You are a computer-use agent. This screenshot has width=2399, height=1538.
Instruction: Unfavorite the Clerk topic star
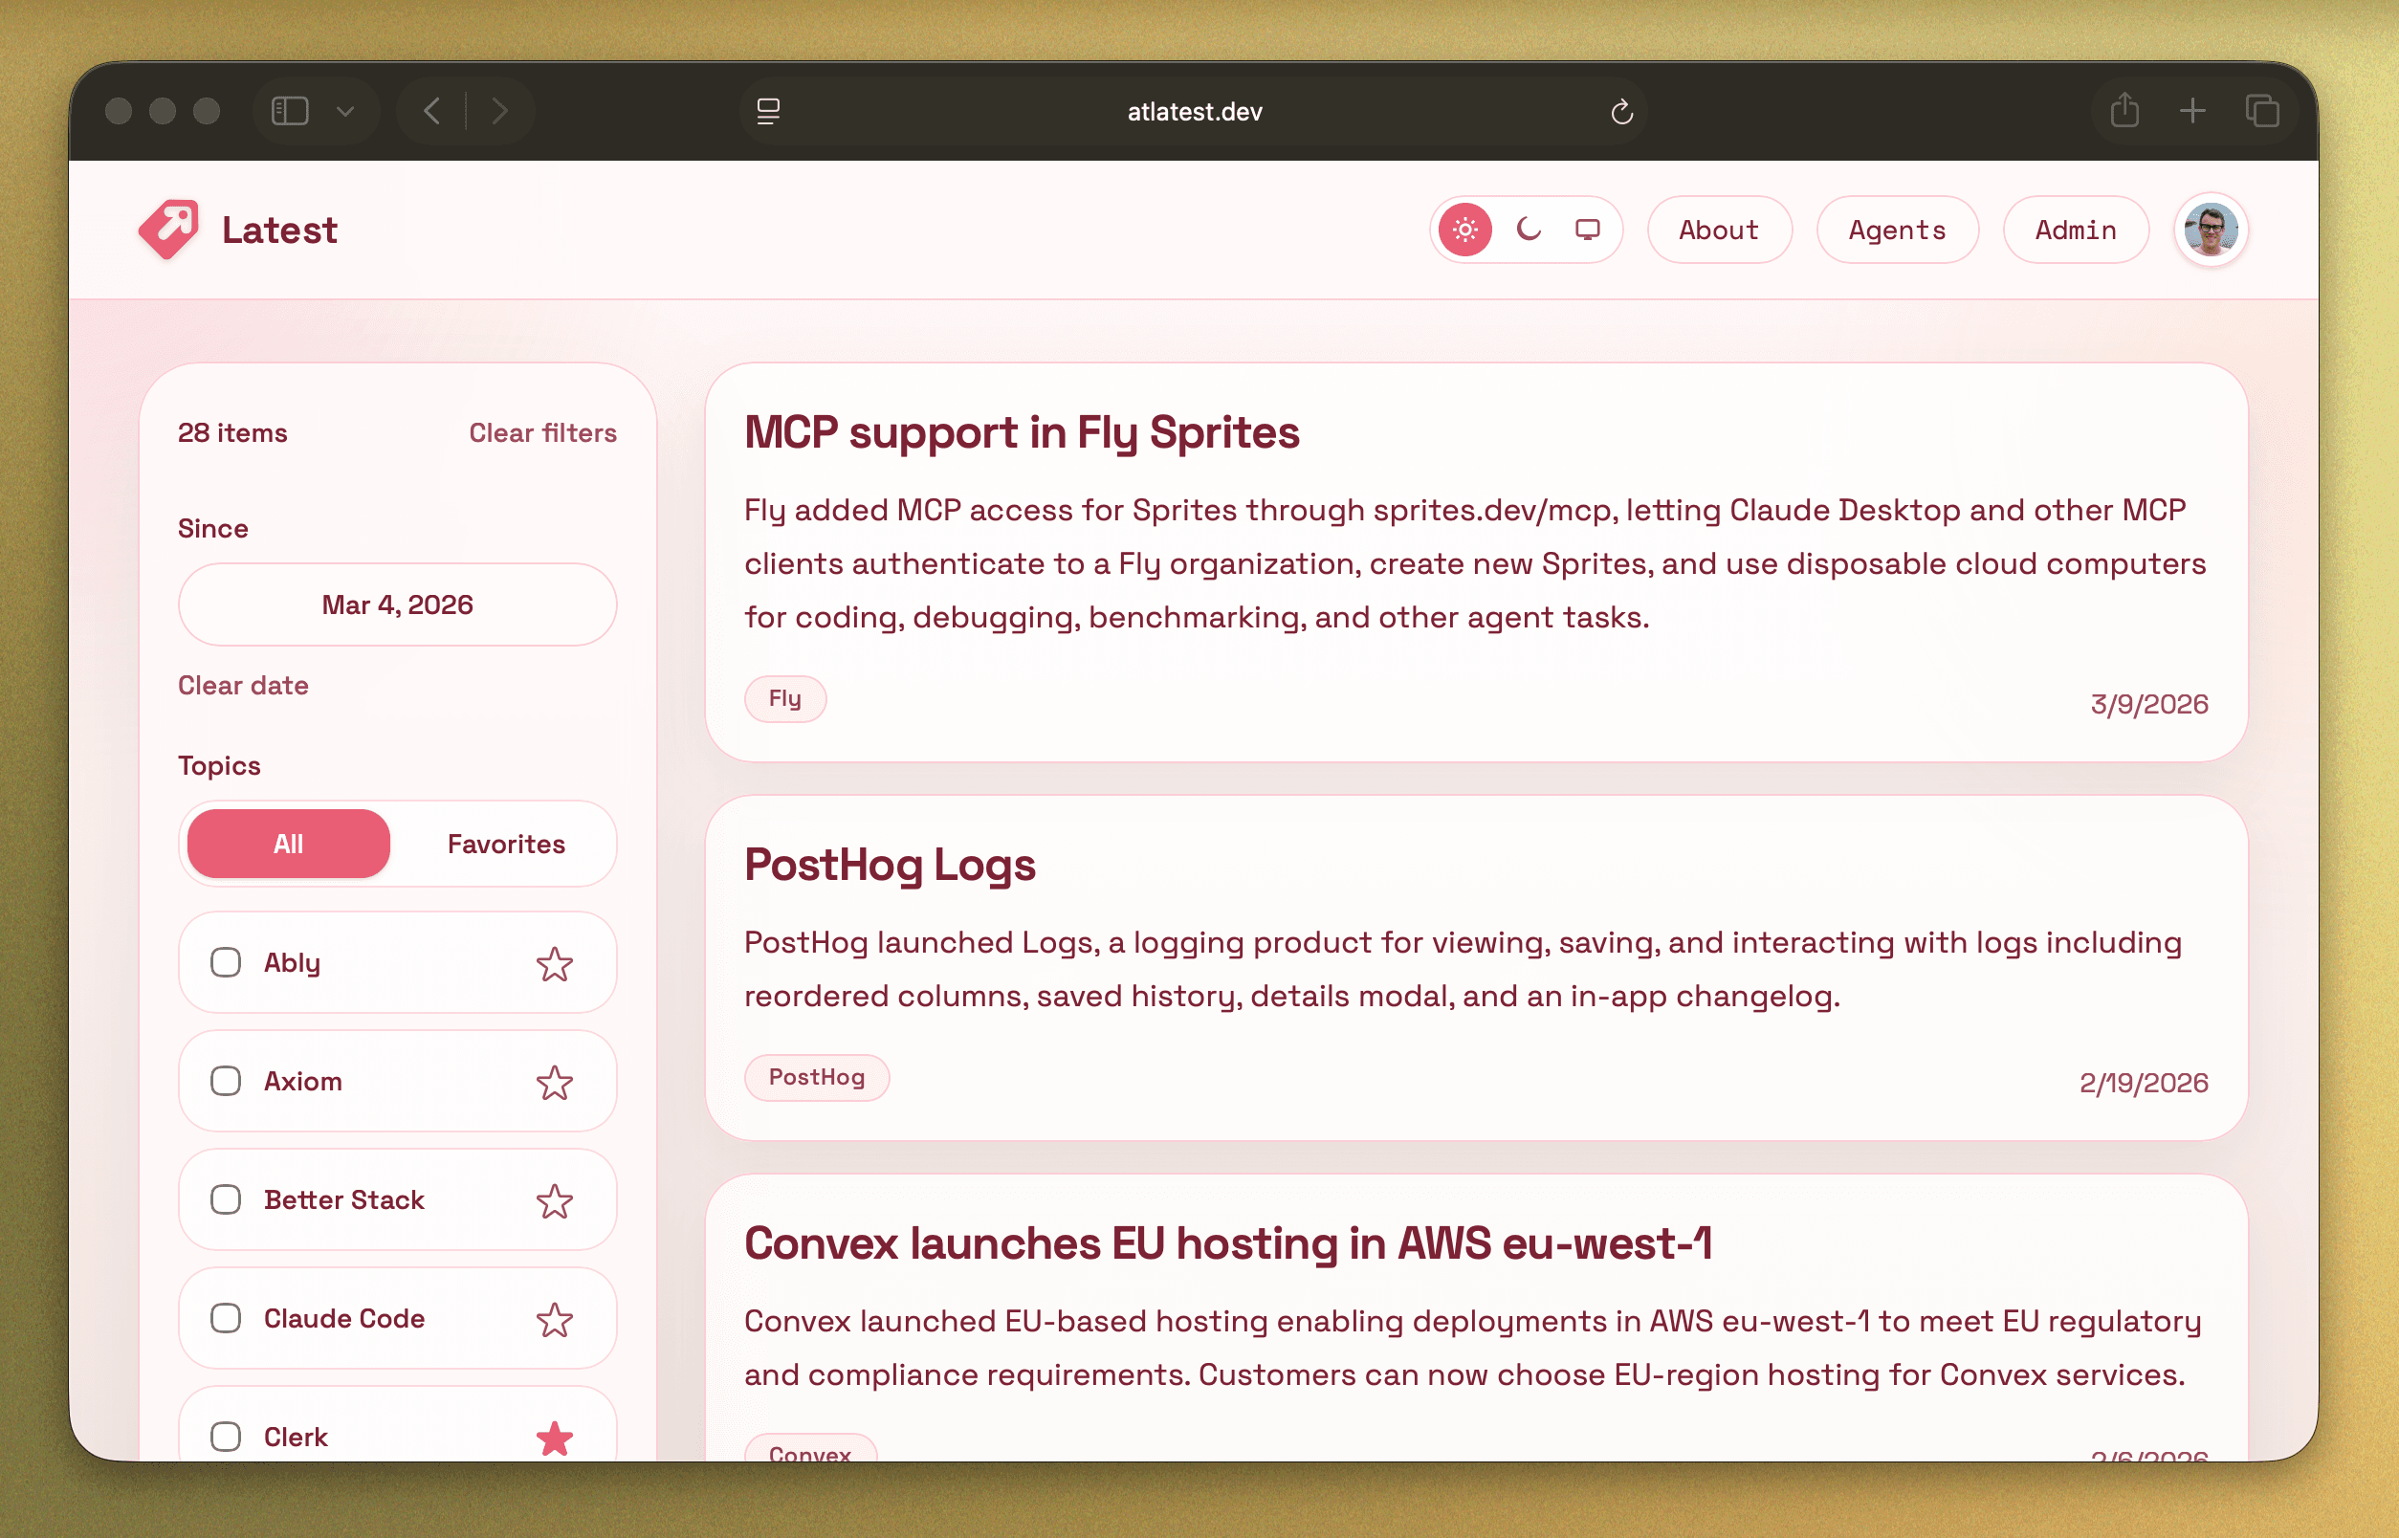pos(554,1439)
